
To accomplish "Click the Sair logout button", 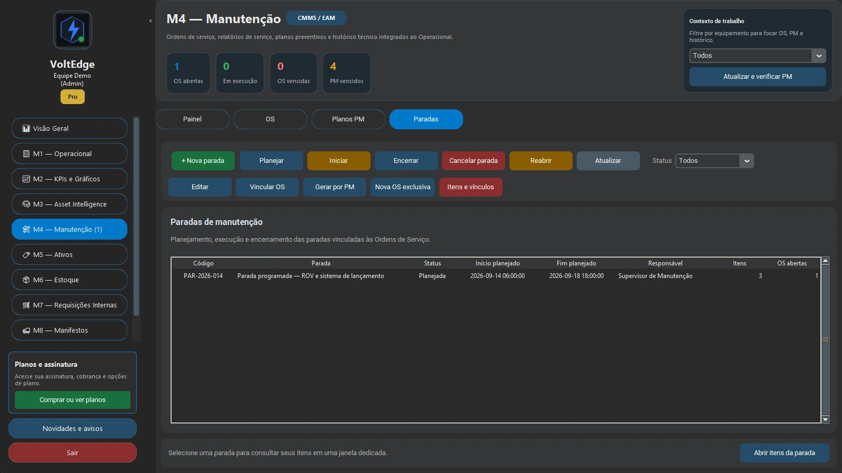I will [x=73, y=453].
